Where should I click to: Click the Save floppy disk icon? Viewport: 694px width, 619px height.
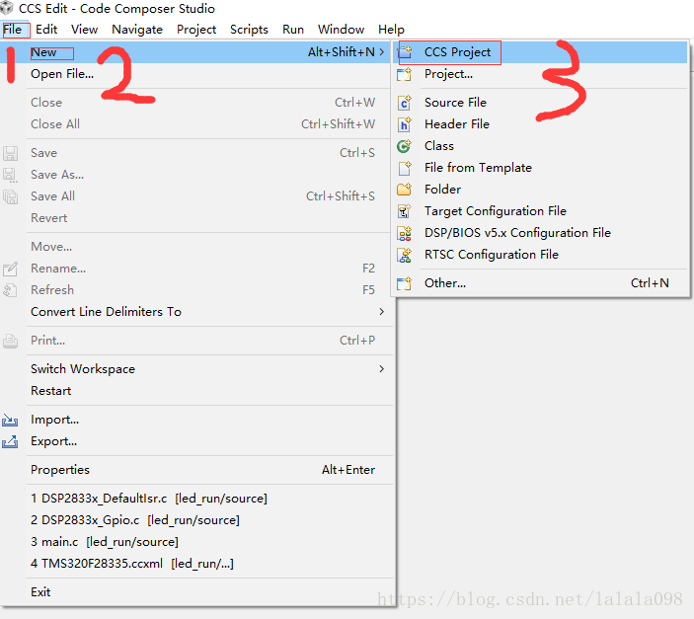point(10,153)
